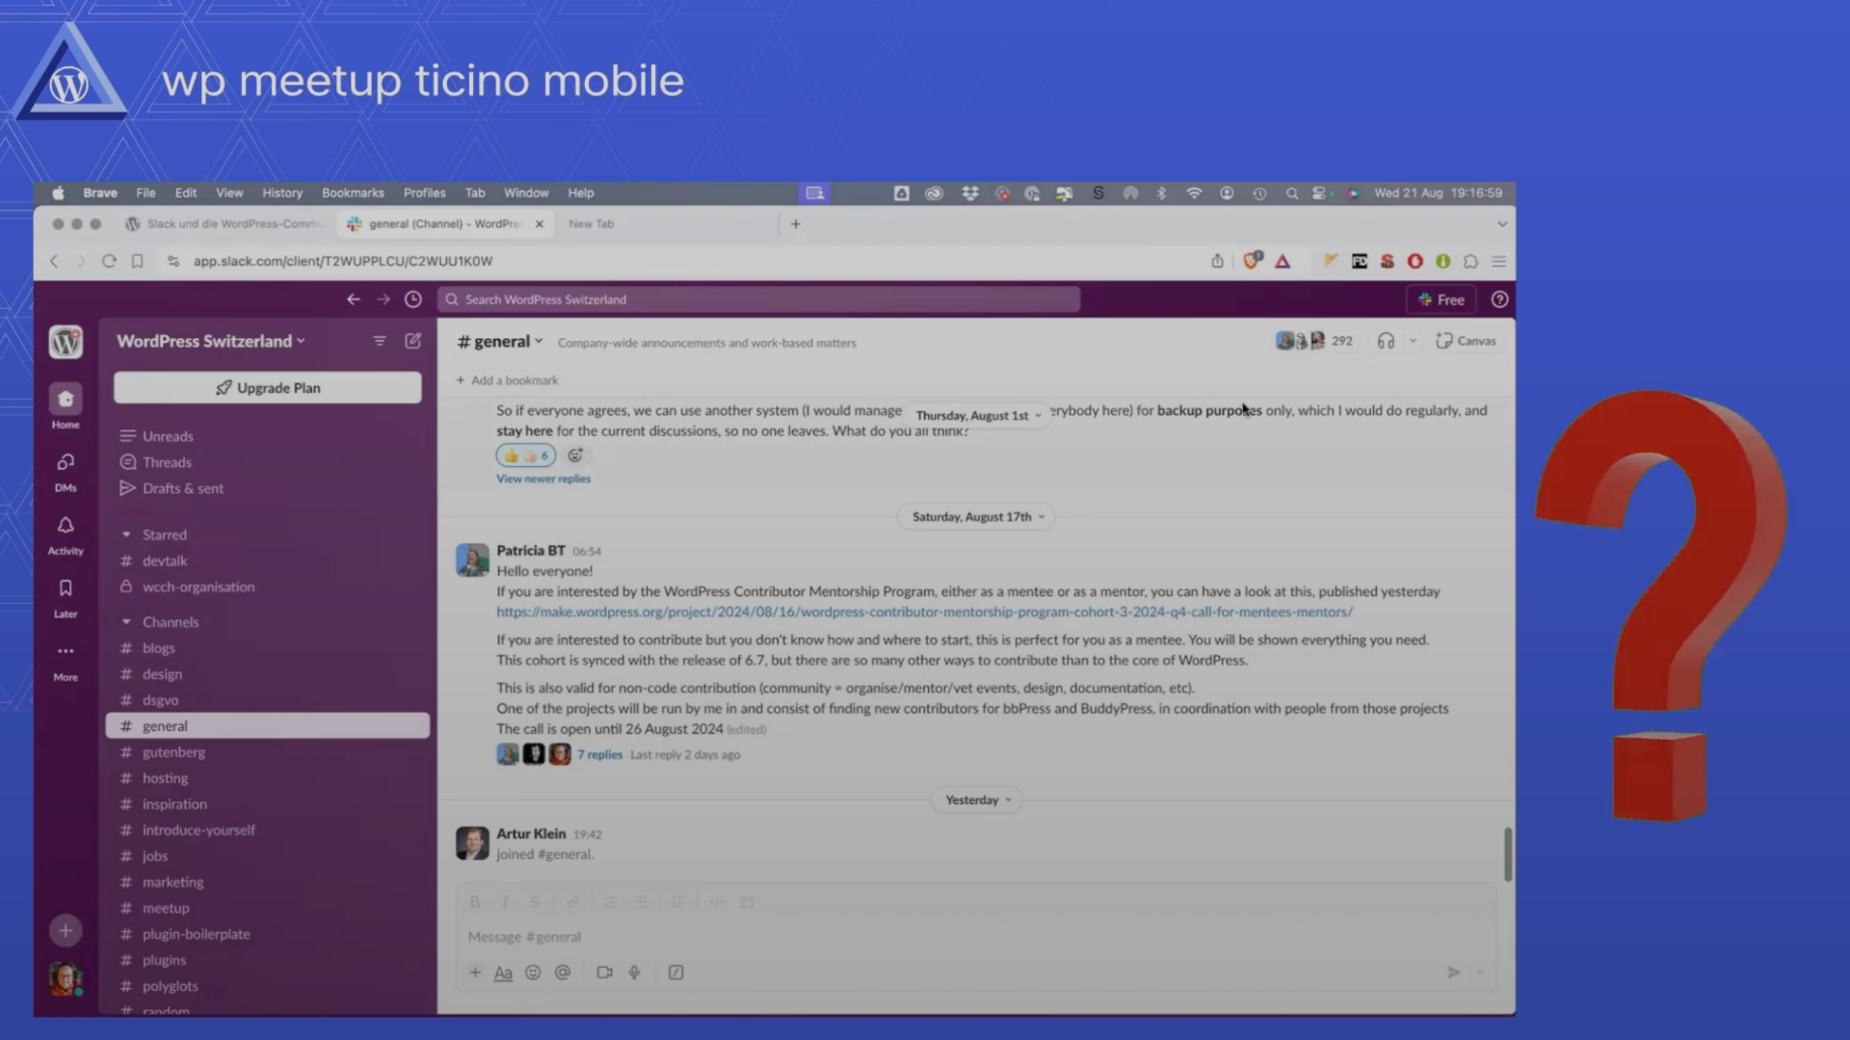The height and width of the screenshot is (1040, 1850).
Task: Click the message list scrollbar
Action: coord(1507,853)
